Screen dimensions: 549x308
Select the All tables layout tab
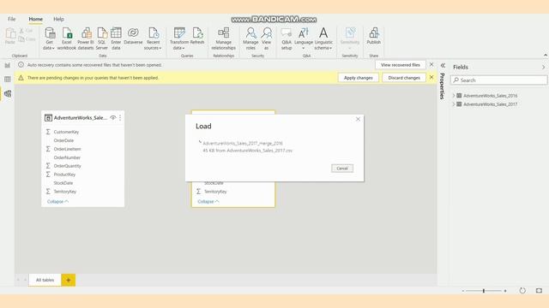point(45,280)
